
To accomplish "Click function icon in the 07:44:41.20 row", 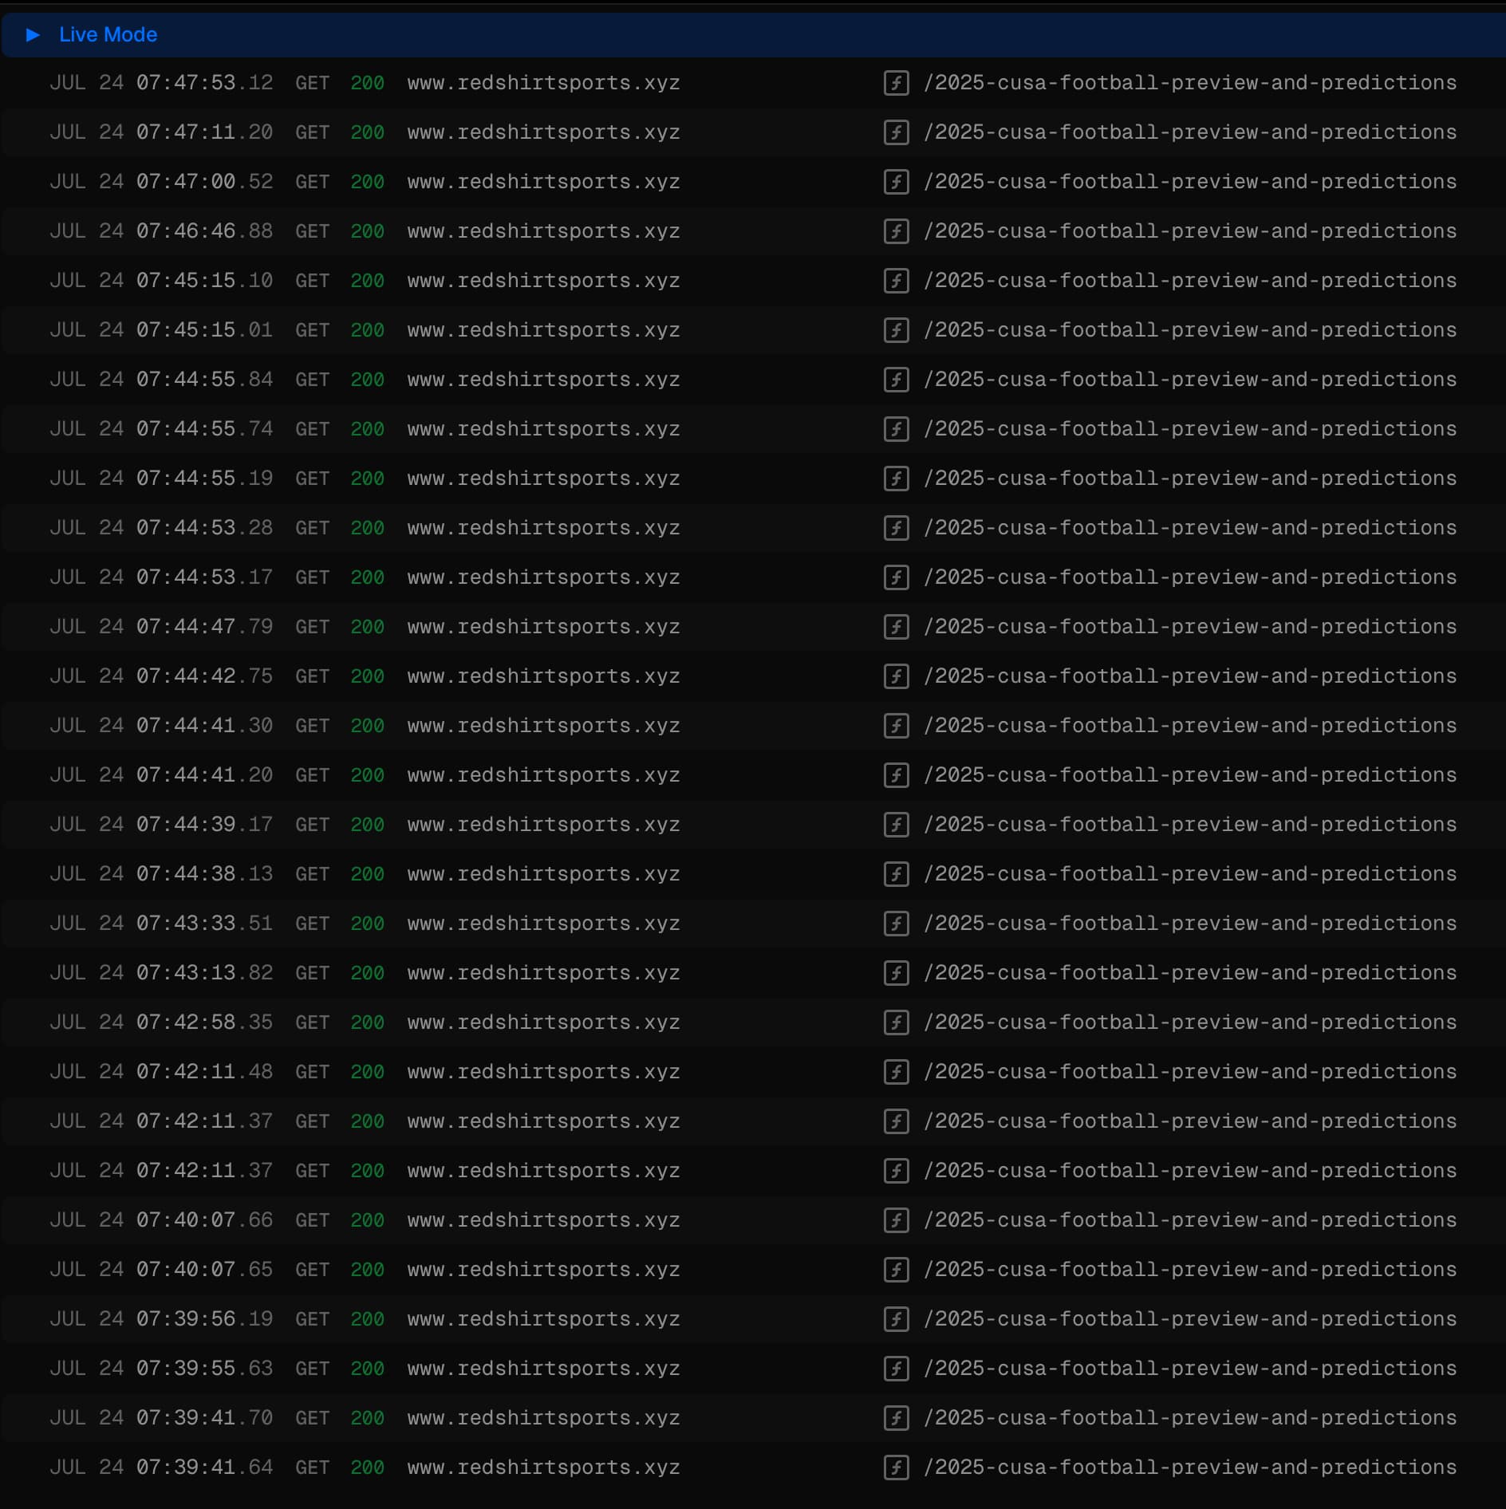I will [896, 775].
